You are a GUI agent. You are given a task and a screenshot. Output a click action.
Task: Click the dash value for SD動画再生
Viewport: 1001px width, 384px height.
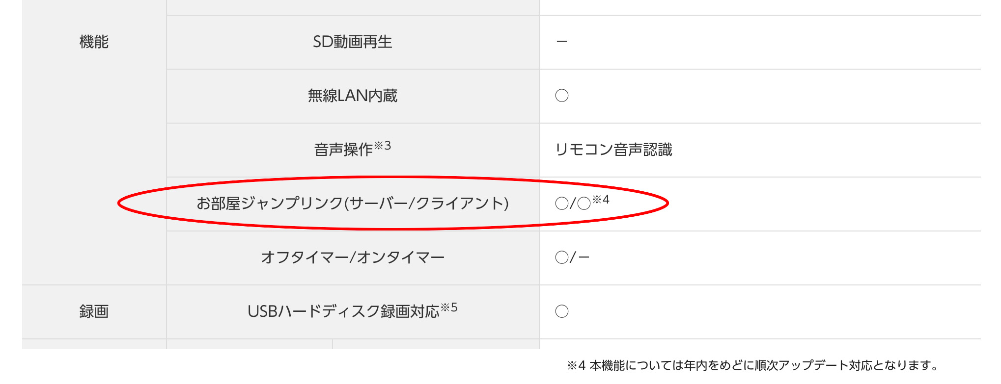562,42
